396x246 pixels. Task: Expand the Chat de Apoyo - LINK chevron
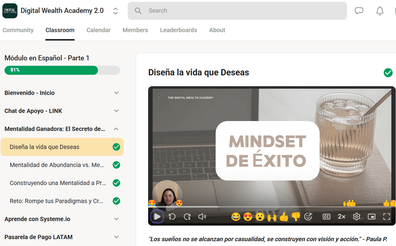[117, 111]
